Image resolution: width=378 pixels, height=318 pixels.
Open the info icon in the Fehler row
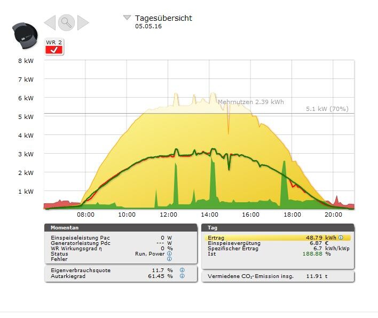point(169,259)
